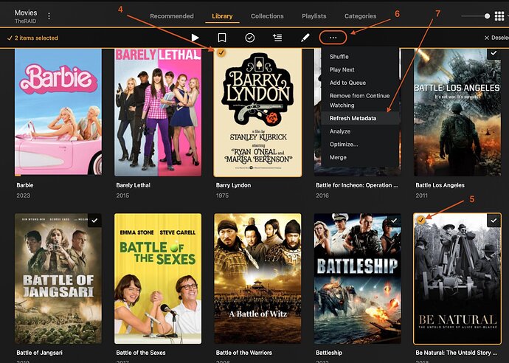Select Optimize... menu entry
The width and height of the screenshot is (509, 363).
coord(360,144)
